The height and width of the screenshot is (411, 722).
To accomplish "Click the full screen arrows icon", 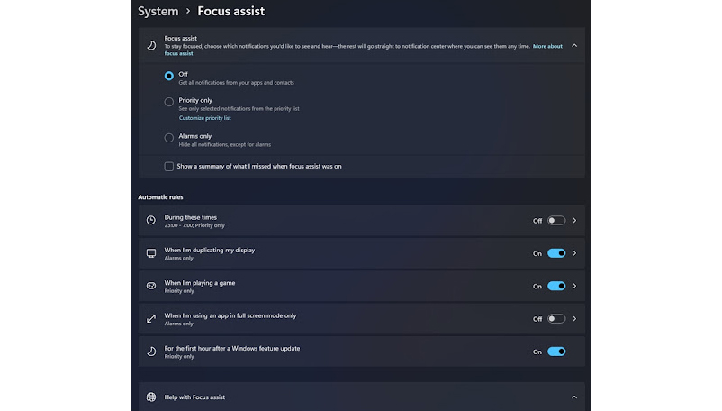I will click(x=151, y=319).
